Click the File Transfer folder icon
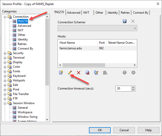 coord(10,94)
